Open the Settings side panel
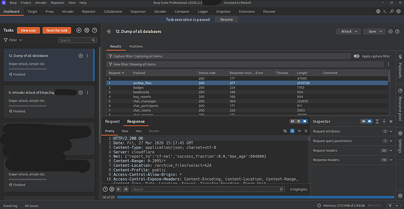Screen dimensions: 404x209 [400, 142]
